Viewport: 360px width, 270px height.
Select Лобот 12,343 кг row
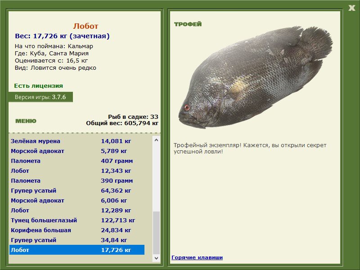point(77,171)
